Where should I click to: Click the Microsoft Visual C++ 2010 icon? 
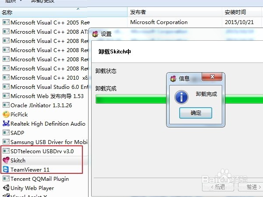(x=6, y=77)
